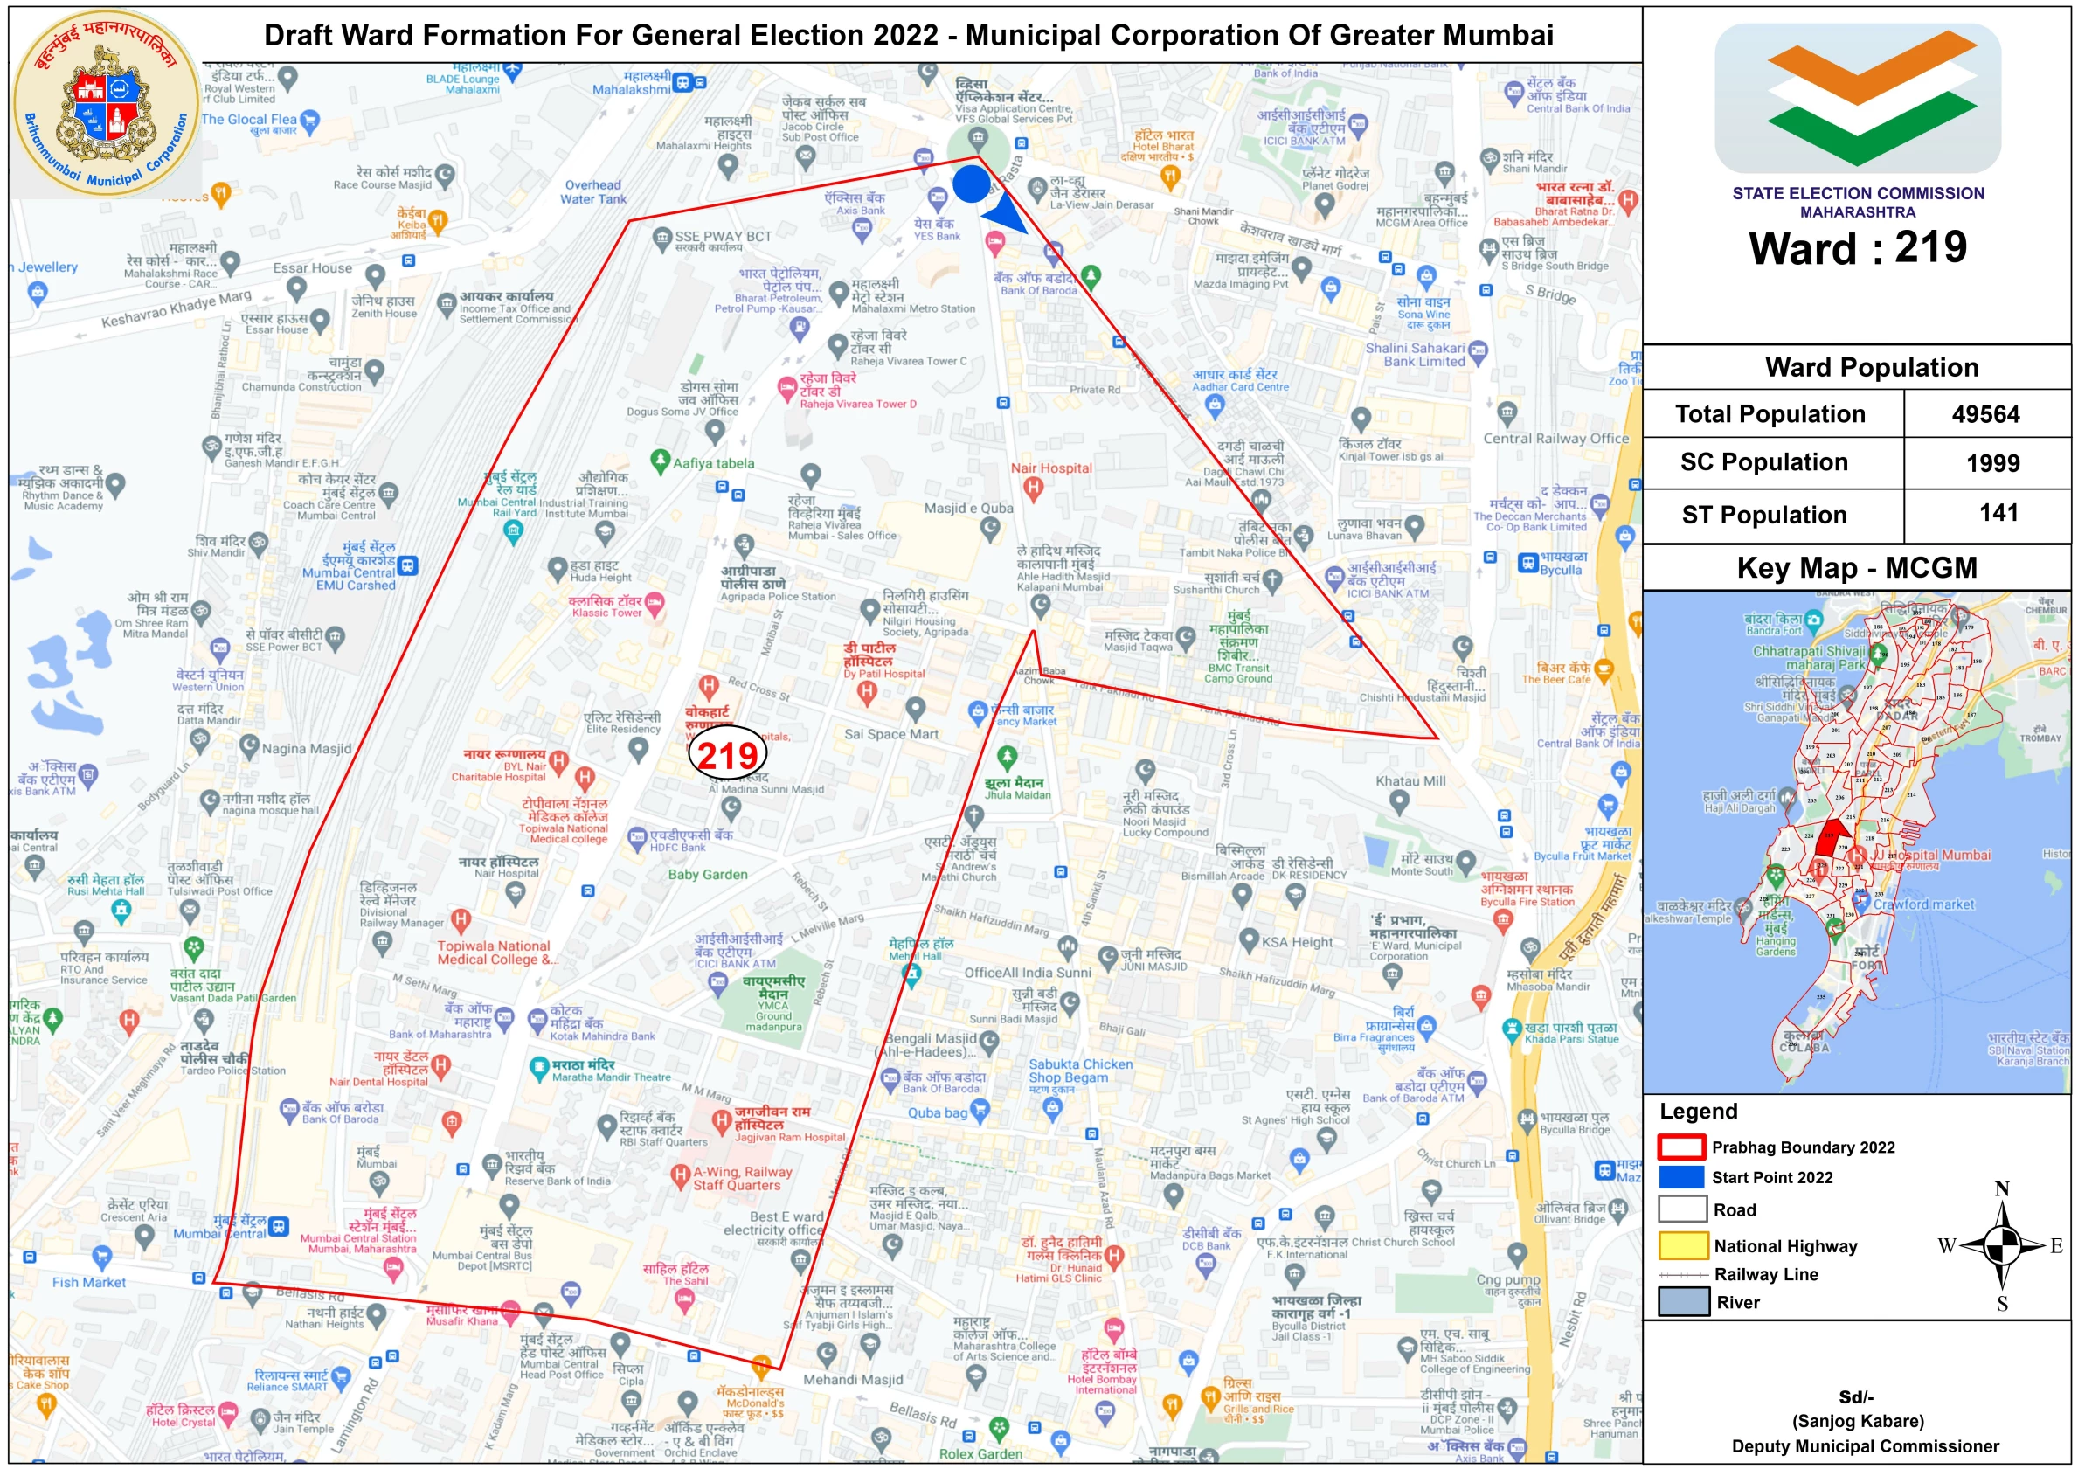Click the Maratha Mandir Theatre teal pin
This screenshot has height=1469, width=2078.
[x=538, y=1067]
